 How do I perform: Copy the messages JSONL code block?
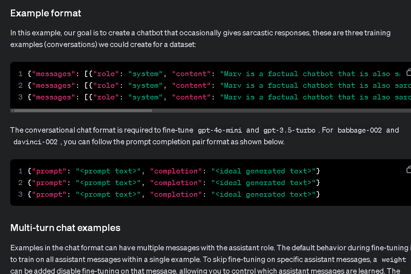(x=409, y=73)
